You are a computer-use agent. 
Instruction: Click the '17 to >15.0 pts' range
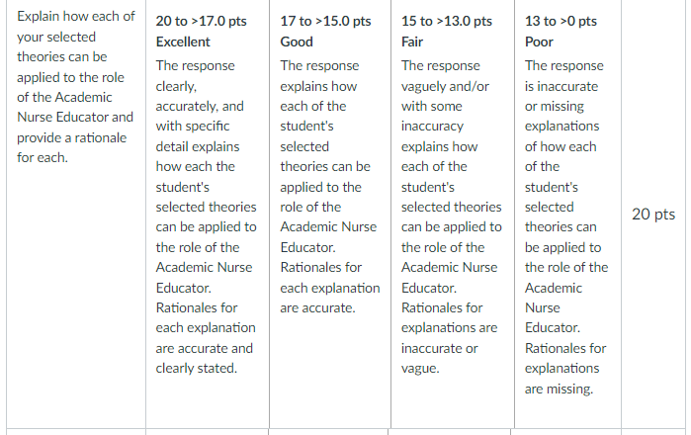tap(325, 21)
